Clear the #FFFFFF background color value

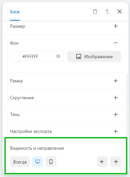58,56
